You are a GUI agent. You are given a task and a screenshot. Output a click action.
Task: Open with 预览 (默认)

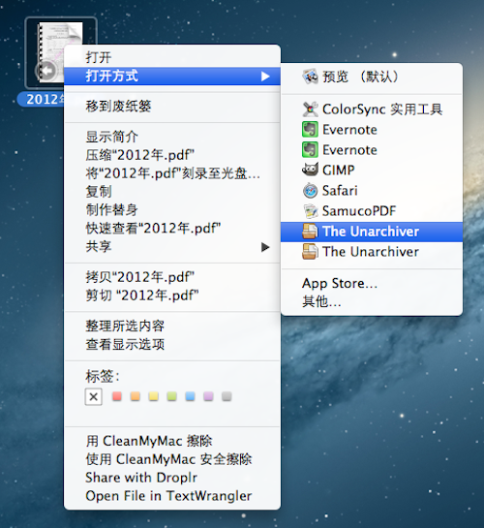coord(372,77)
